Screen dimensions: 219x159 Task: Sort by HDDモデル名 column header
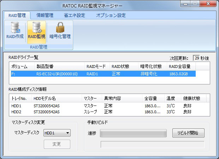click(57, 98)
